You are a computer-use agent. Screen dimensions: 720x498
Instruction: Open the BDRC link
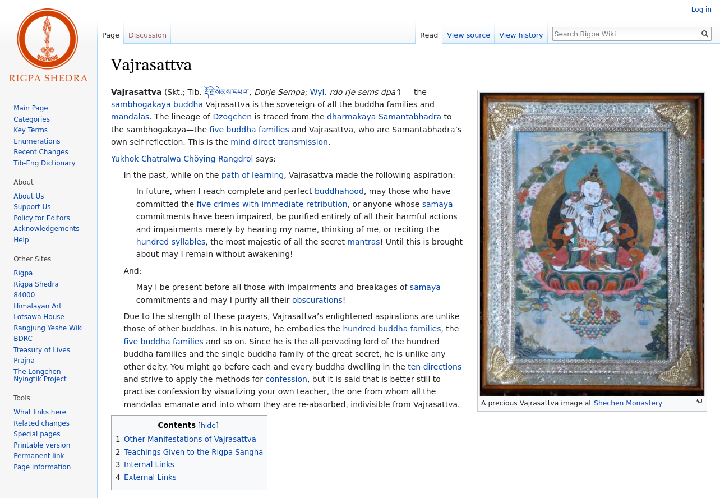pos(23,339)
